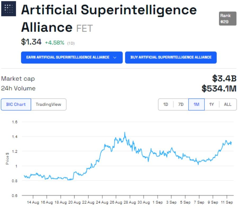Click the $534.1M 24h volume value

tap(219, 88)
